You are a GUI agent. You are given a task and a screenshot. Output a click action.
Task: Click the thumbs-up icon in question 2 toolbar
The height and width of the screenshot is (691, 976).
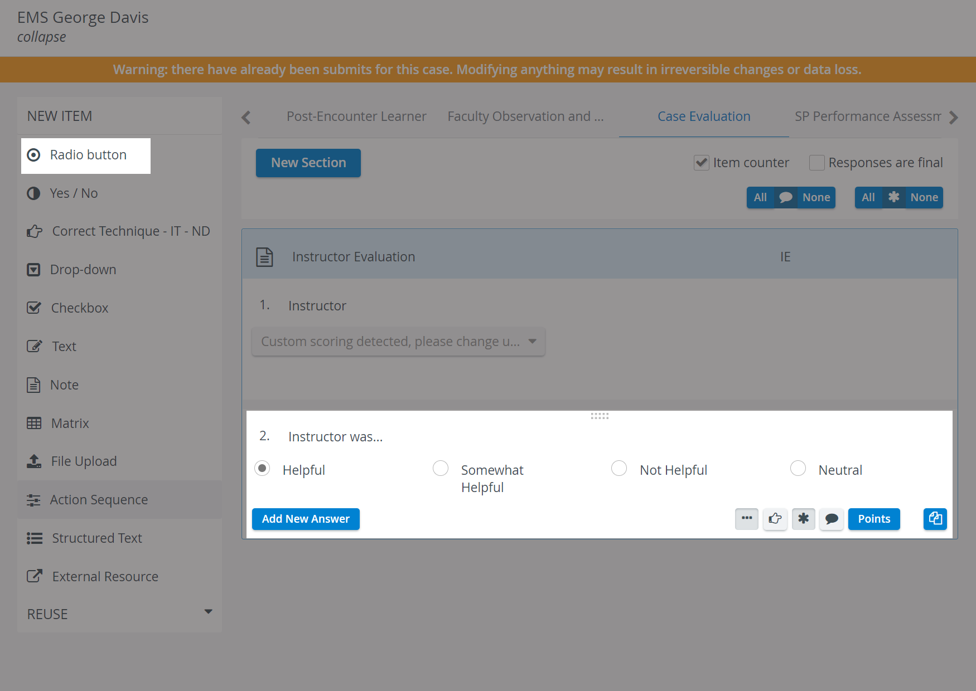[x=775, y=519]
